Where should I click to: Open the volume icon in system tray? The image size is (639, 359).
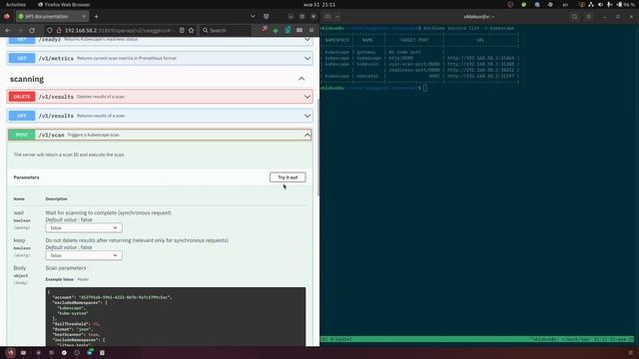point(600,4)
